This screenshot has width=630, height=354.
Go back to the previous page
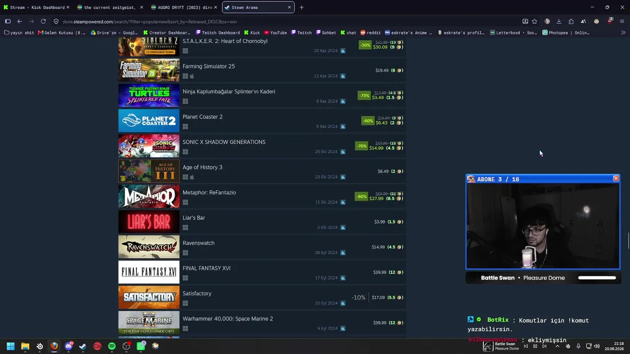point(20,22)
